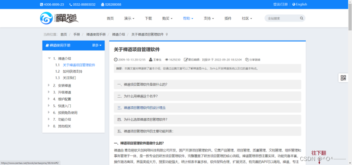This screenshot has width=352, height=165.
Task: Click the book icon in manual header
Action: (x=47, y=45)
